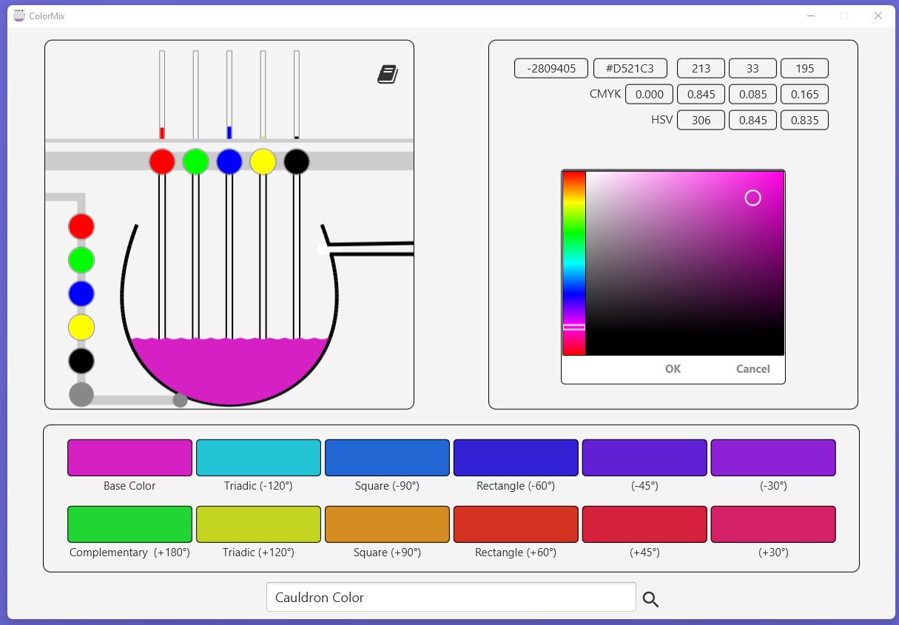The width and height of the screenshot is (899, 625).
Task: Select the Triadic (-120°) swatch
Action: point(258,458)
